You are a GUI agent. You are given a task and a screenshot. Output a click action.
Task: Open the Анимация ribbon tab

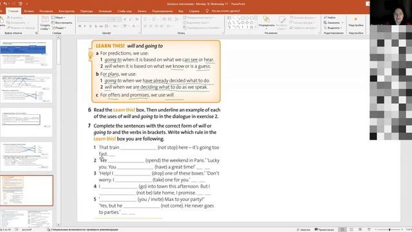(x=105, y=11)
